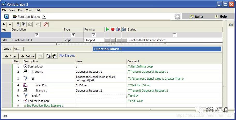Click the Key column header

[x=6, y=29]
